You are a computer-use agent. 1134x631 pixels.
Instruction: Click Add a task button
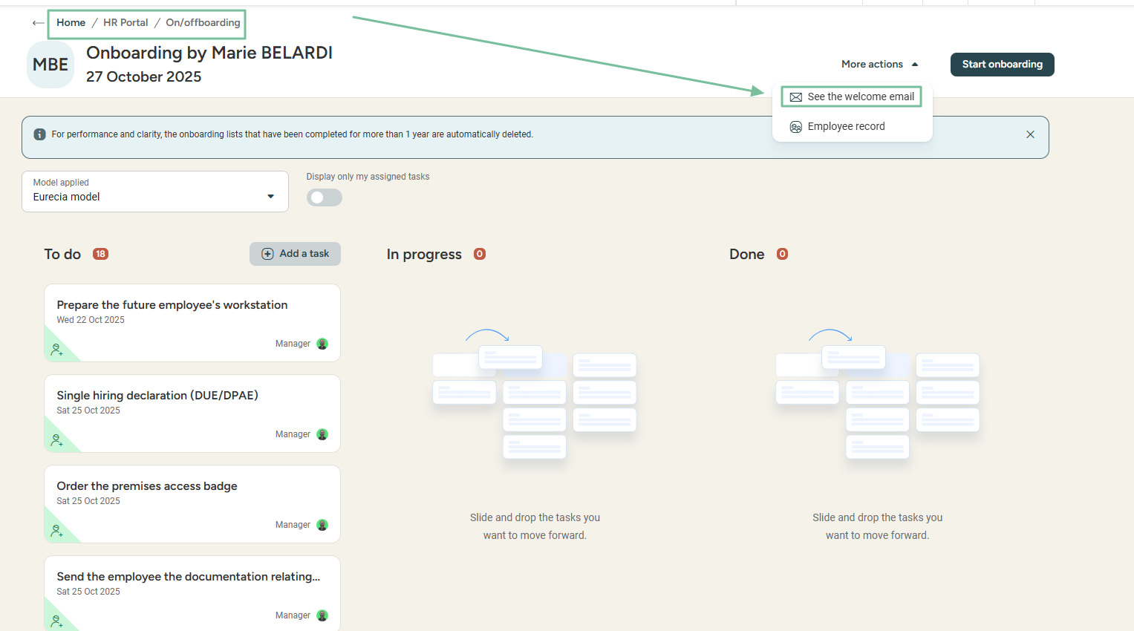pyautogui.click(x=295, y=254)
